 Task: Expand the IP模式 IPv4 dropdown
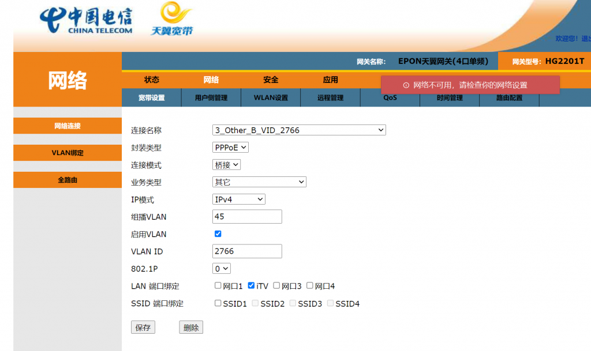coord(238,199)
